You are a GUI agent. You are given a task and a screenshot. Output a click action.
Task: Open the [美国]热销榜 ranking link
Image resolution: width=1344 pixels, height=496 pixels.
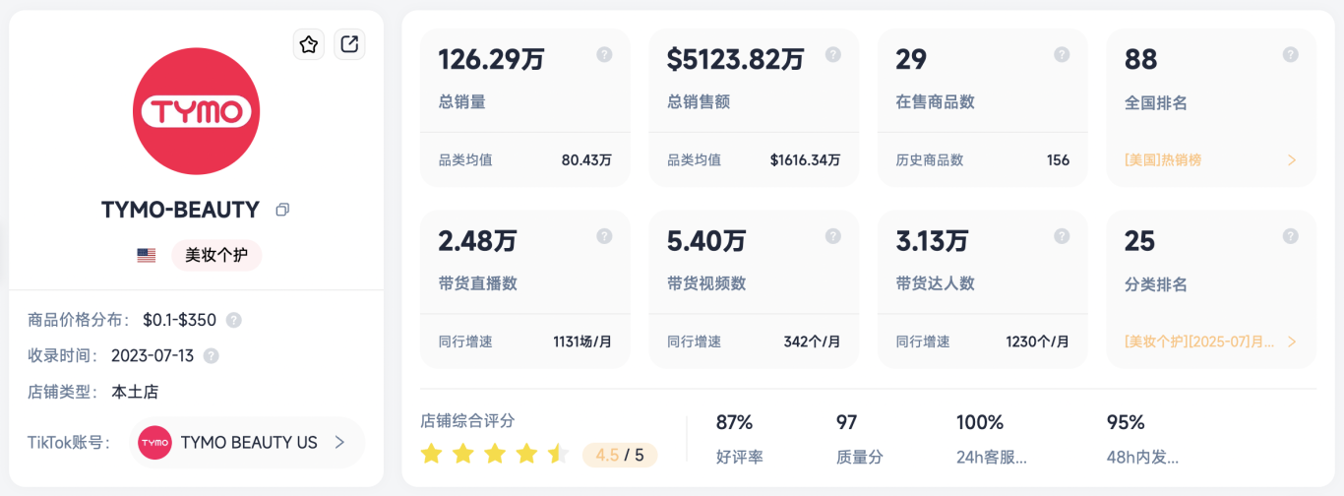coord(1211,159)
